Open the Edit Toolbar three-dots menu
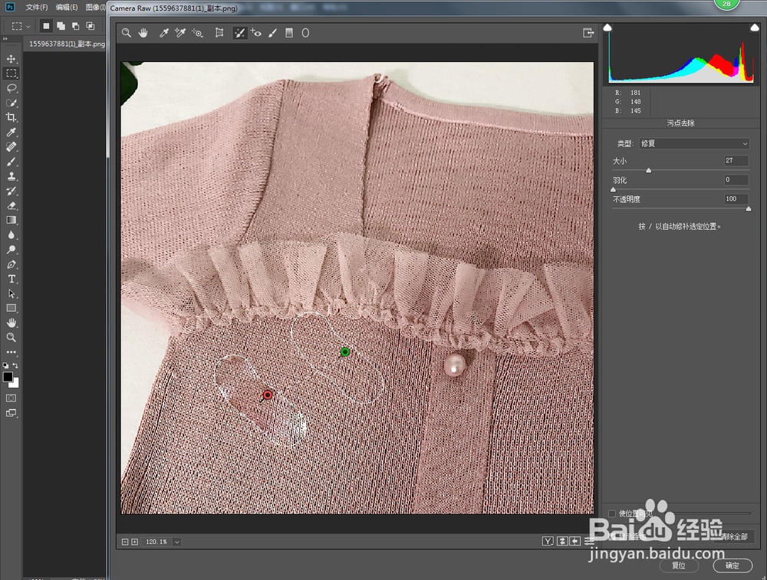 [12, 352]
